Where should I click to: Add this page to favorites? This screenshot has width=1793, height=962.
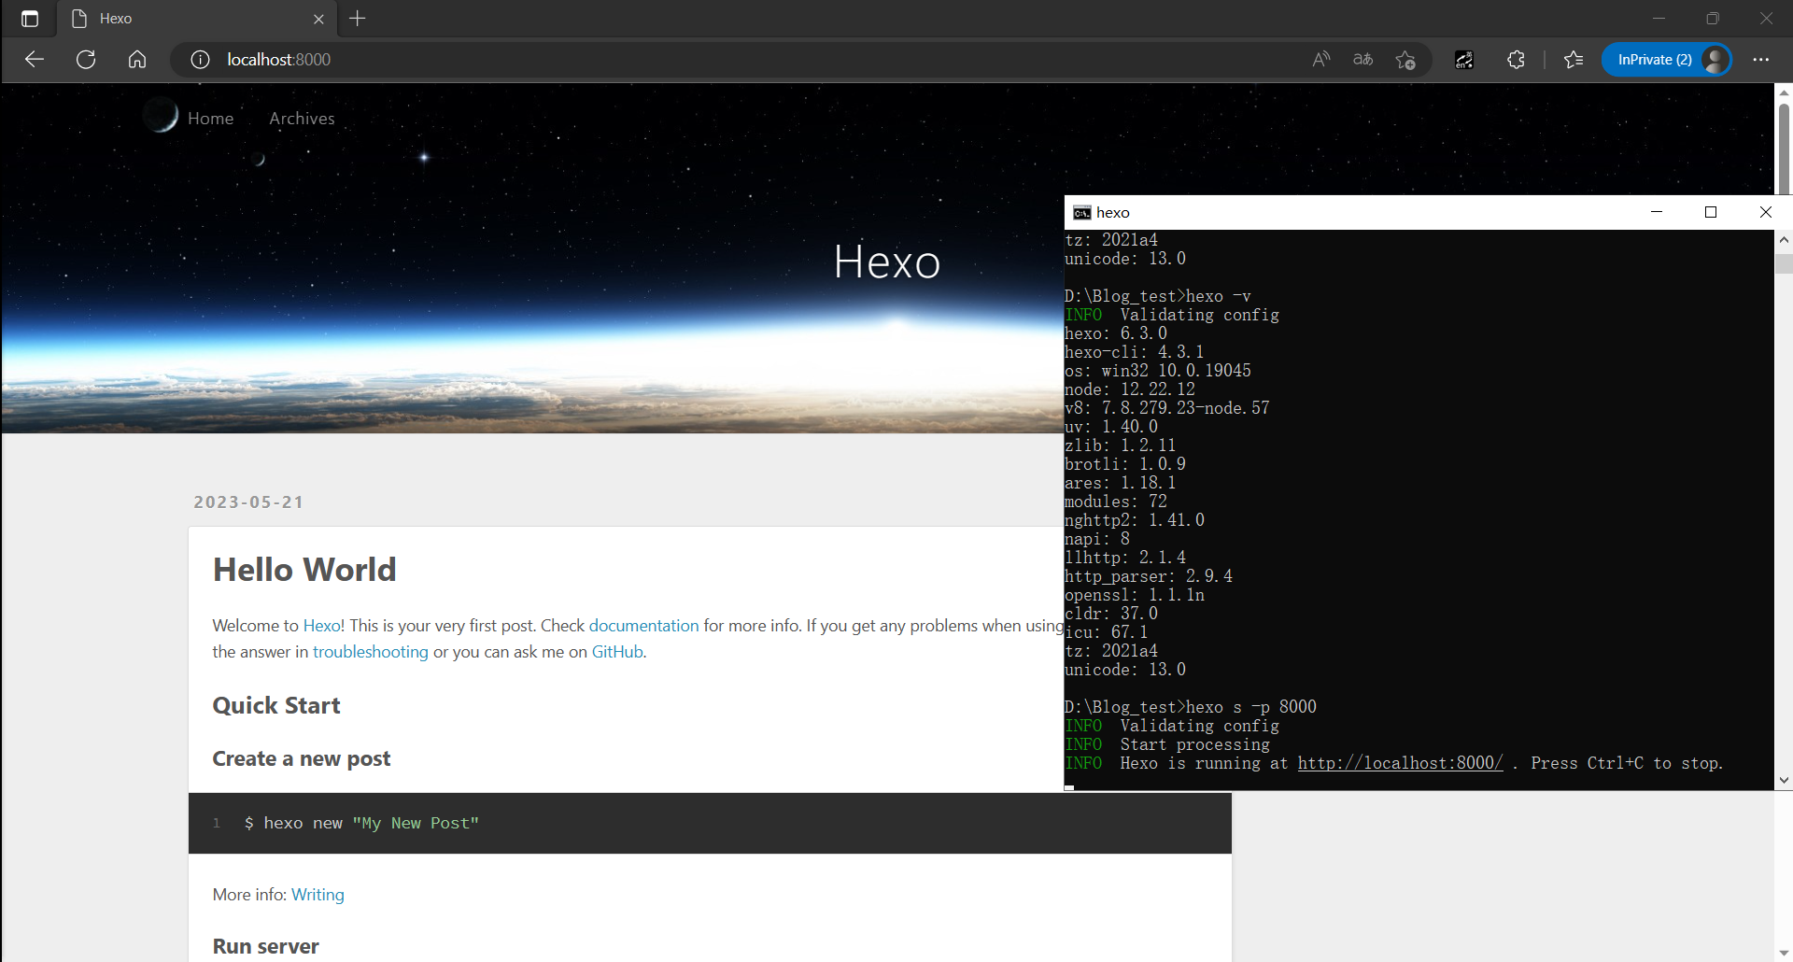click(x=1405, y=60)
